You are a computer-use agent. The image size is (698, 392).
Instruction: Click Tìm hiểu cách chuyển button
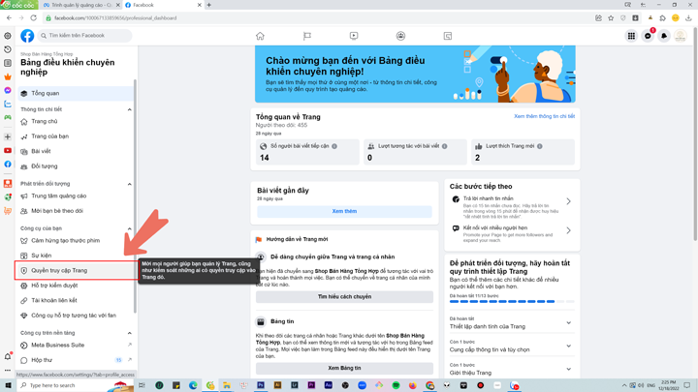(344, 297)
